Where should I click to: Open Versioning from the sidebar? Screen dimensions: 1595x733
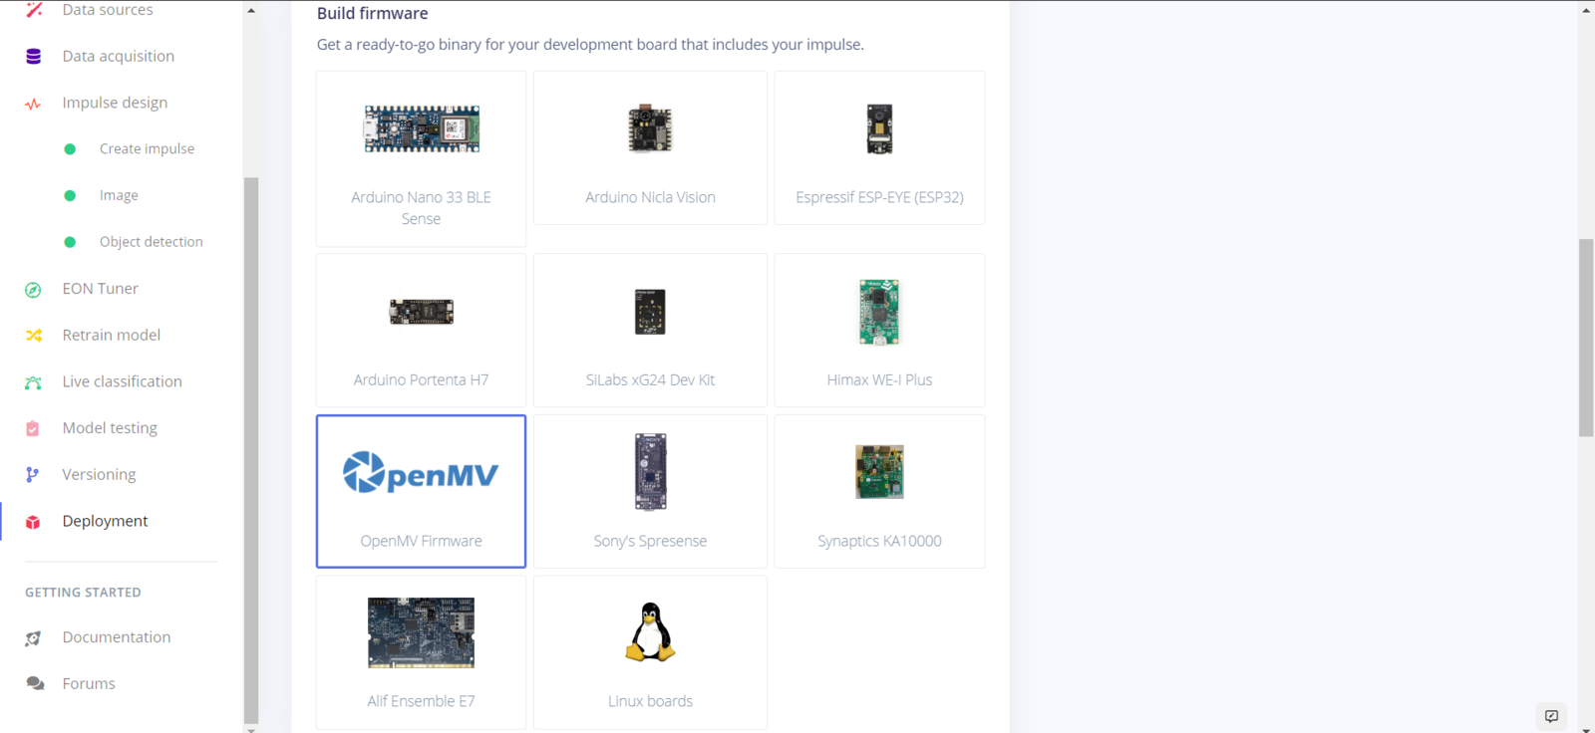click(99, 475)
